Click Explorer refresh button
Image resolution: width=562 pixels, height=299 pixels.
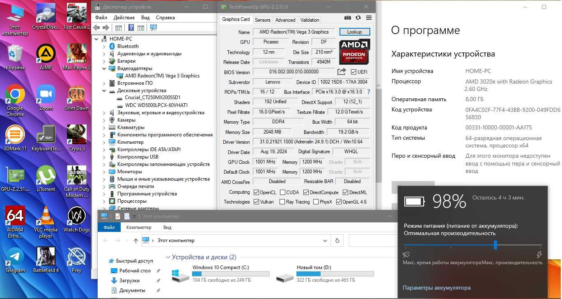[337, 240]
